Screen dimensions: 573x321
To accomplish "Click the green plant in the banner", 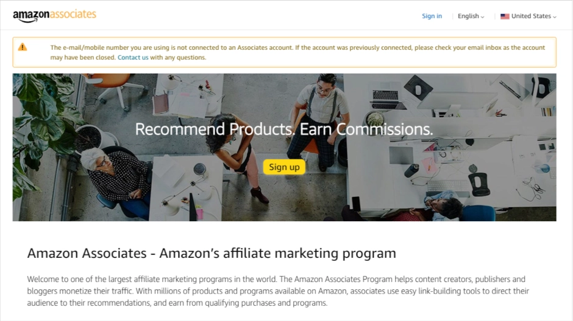I will (40, 120).
